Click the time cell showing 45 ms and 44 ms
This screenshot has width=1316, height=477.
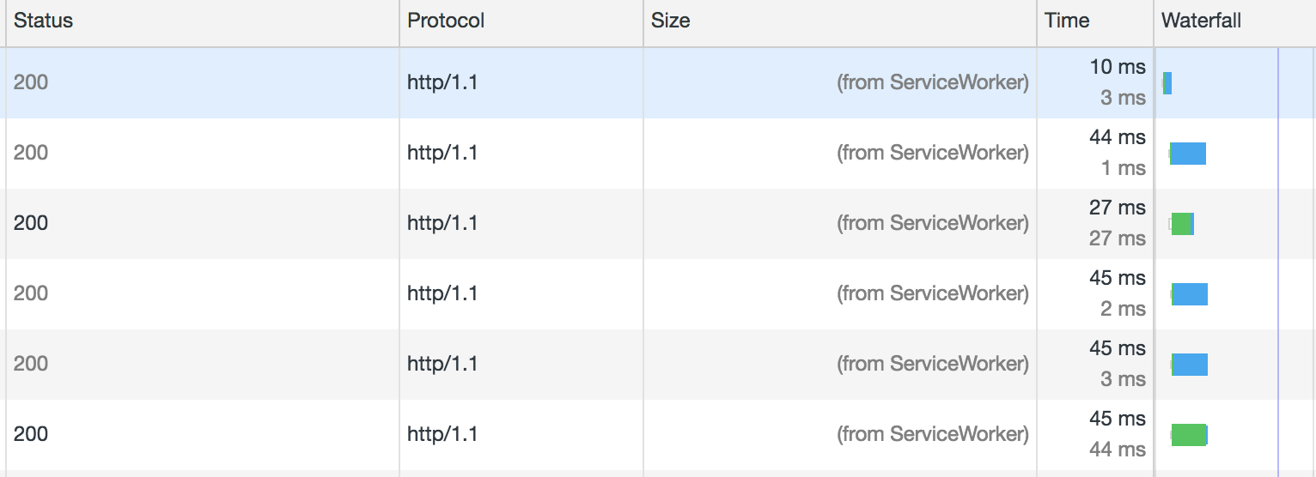1117,434
